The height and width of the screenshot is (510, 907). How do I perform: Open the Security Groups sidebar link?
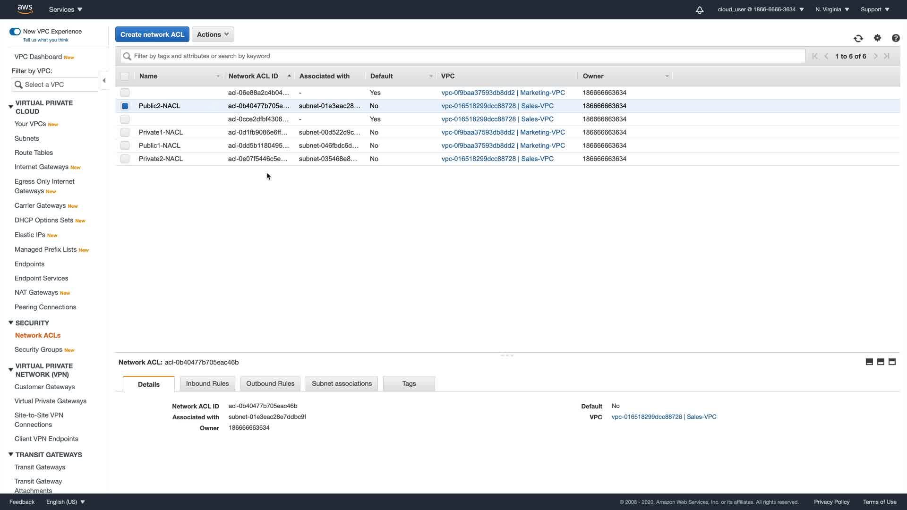(38, 349)
